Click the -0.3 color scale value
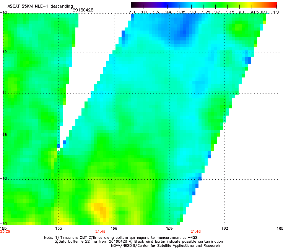283x248 pixels. click(191, 12)
